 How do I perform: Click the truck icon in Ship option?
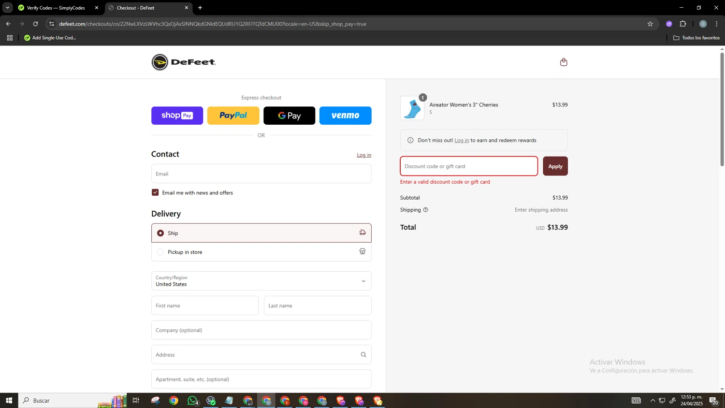(x=362, y=233)
